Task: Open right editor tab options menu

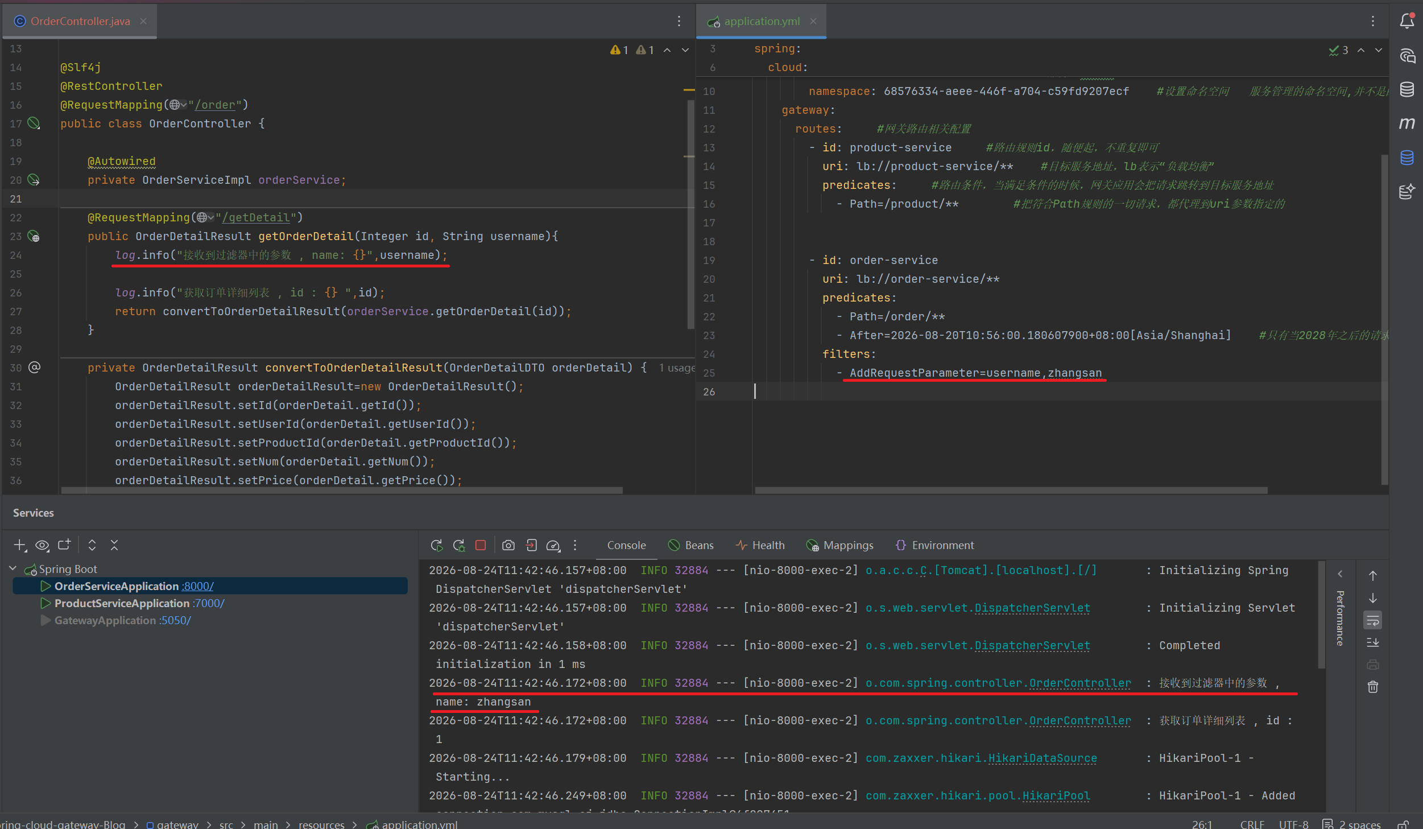Action: pos(1373,21)
